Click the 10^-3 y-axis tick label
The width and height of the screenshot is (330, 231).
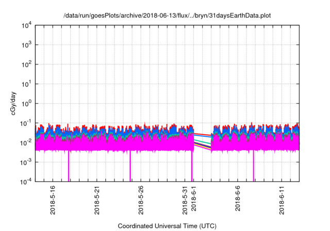tap(26, 162)
